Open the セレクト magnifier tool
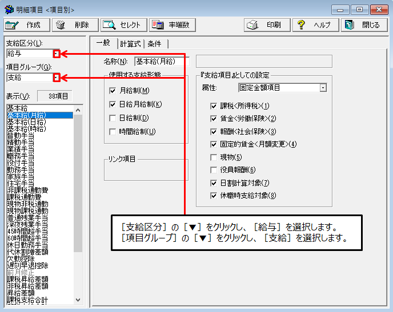Image resolution: width=393 pixels, height=312 pixels. [x=124, y=25]
